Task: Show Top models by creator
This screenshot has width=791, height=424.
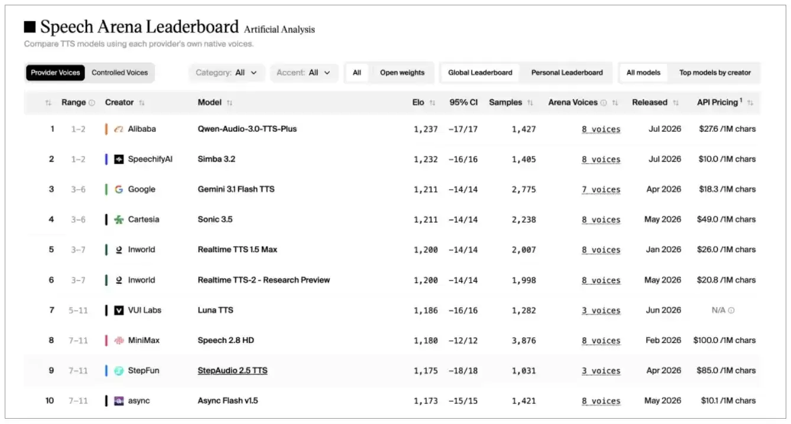Action: 715,73
